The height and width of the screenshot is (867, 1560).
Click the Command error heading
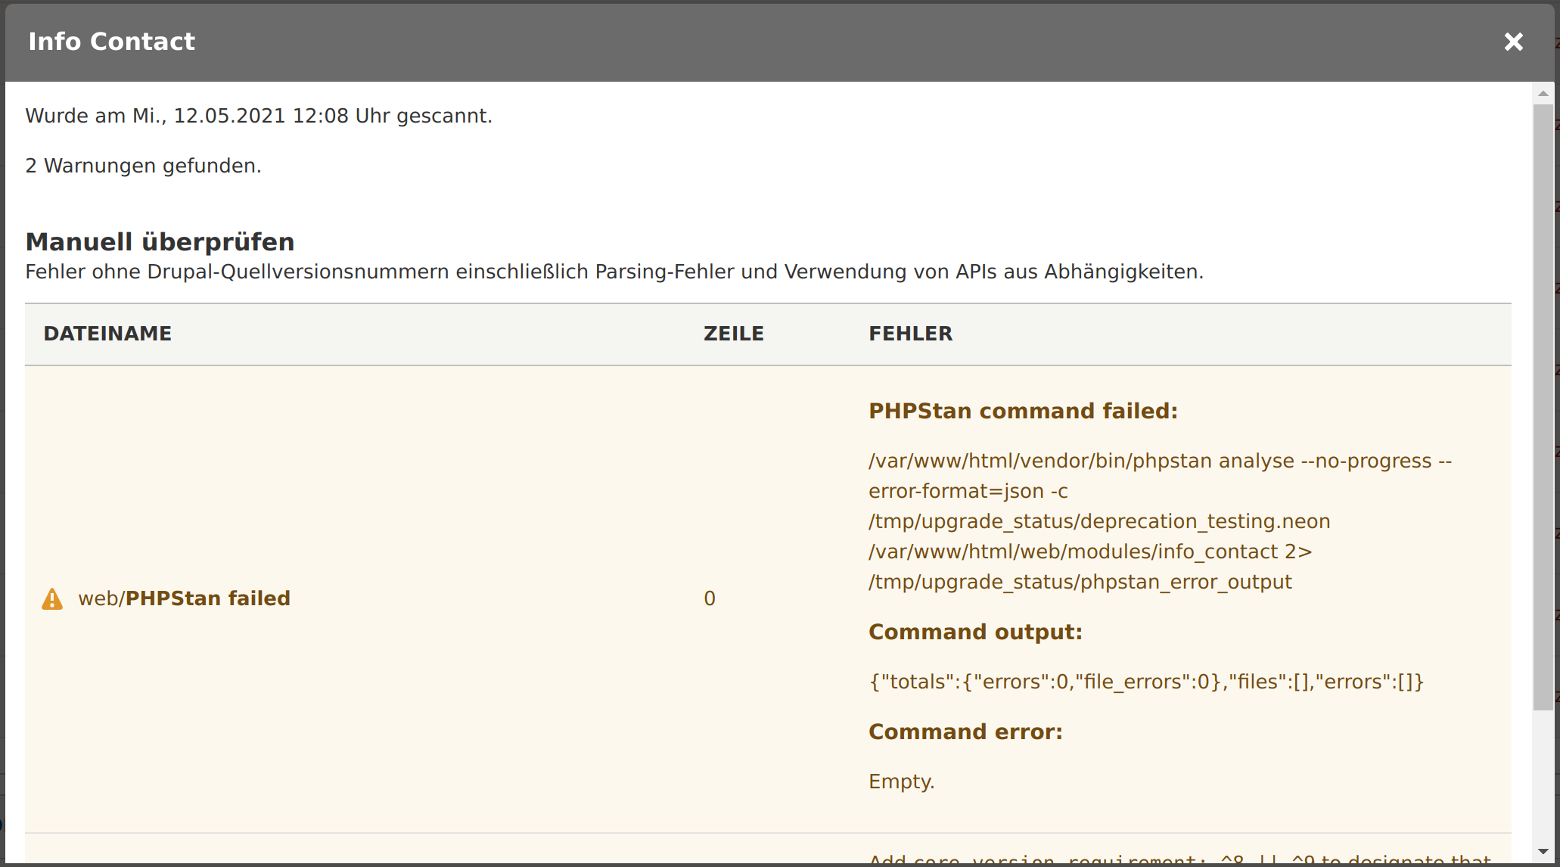(x=965, y=732)
